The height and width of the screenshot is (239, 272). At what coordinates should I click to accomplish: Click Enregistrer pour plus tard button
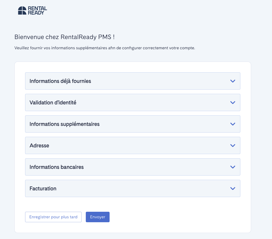[53, 217]
